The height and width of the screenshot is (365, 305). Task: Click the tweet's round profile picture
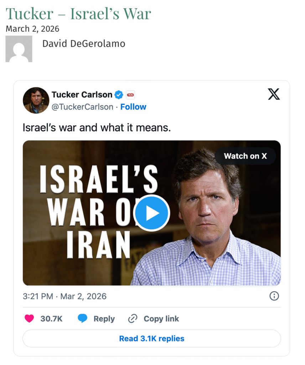click(36, 101)
